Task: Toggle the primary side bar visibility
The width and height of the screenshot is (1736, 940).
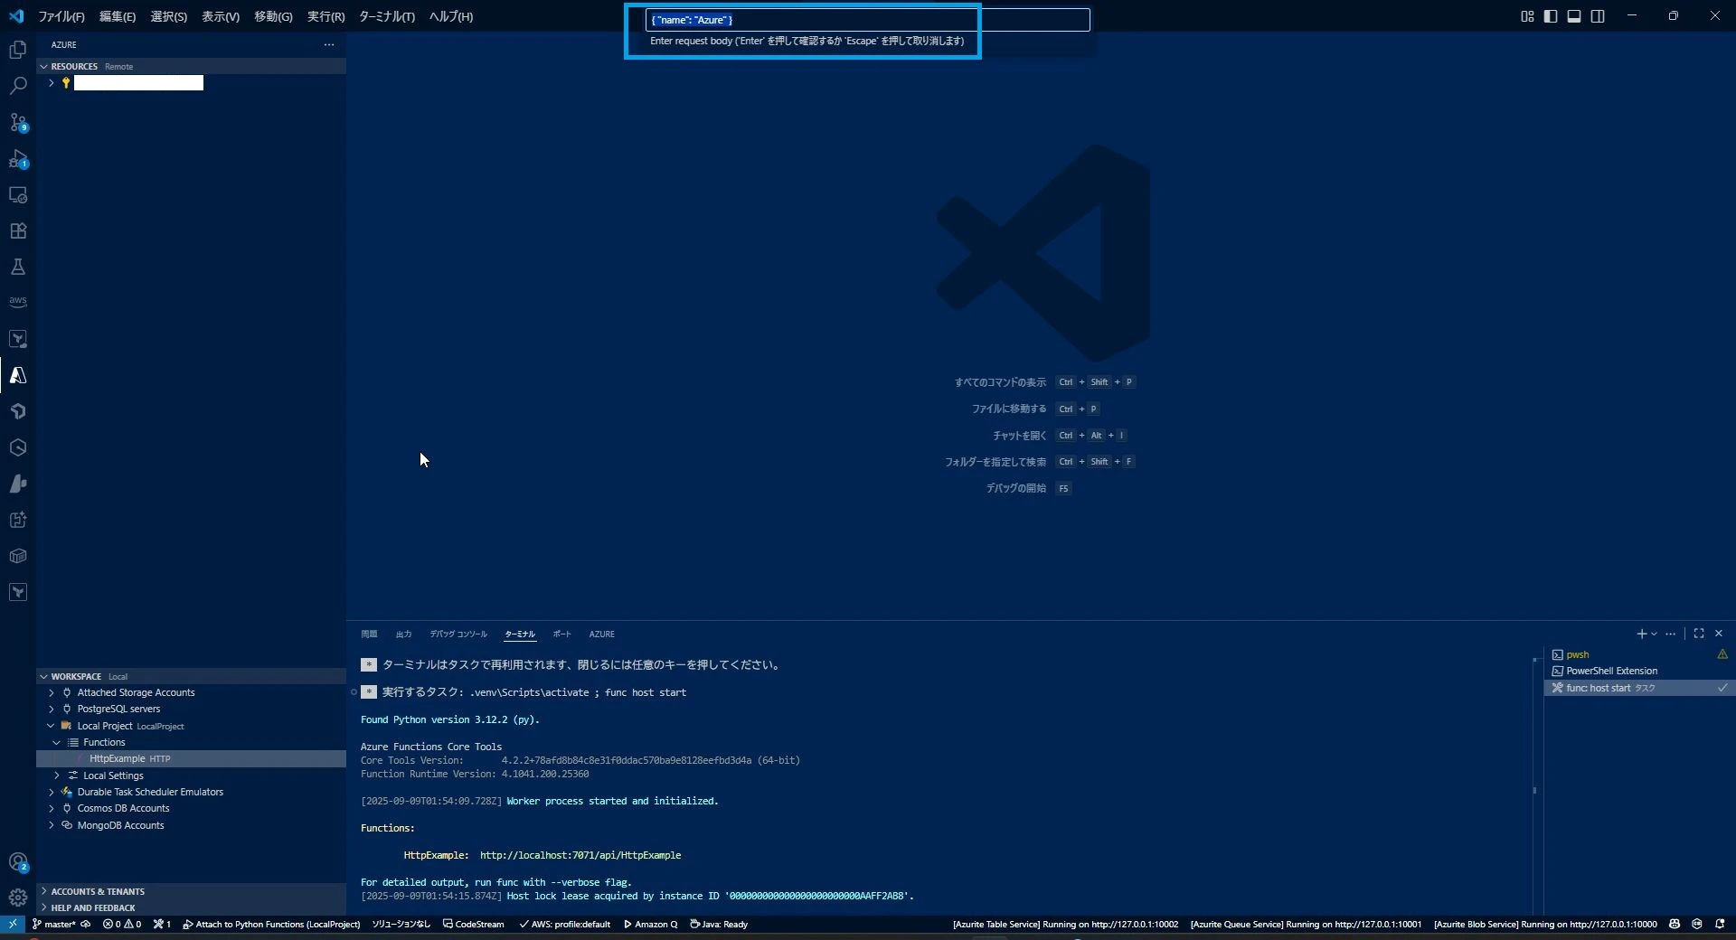Action: click(x=1551, y=16)
